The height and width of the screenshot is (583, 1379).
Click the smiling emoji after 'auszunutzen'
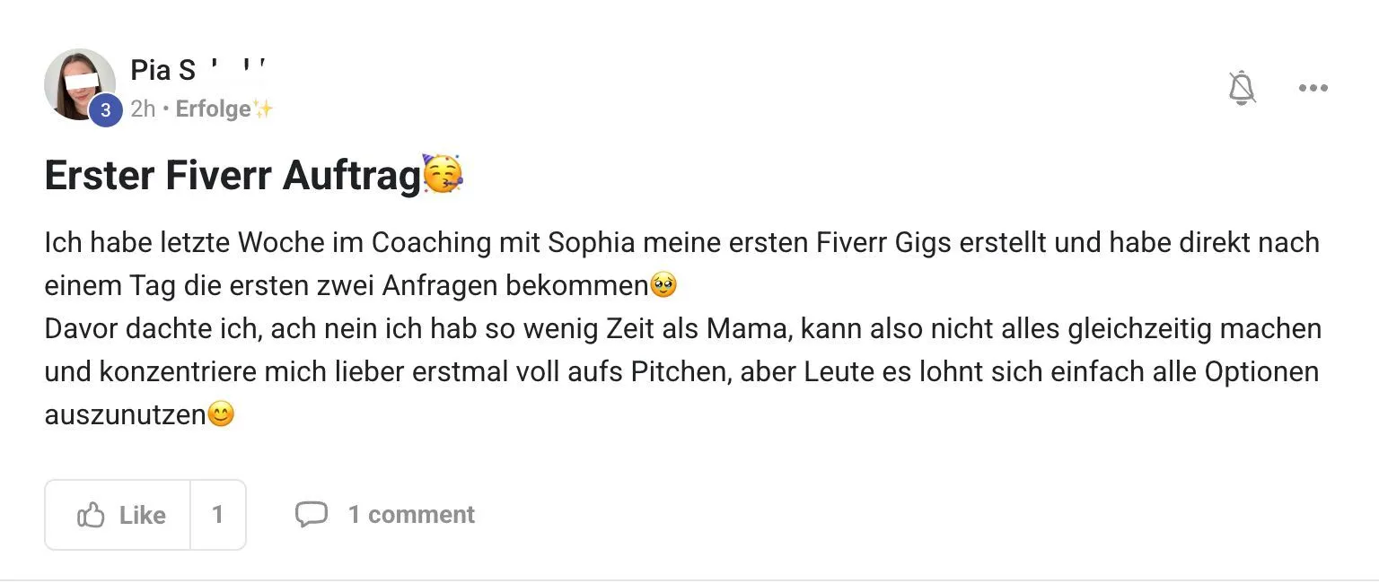coord(220,414)
